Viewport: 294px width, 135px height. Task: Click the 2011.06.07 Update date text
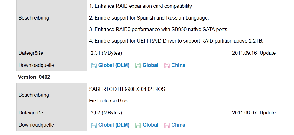(x=254, y=113)
